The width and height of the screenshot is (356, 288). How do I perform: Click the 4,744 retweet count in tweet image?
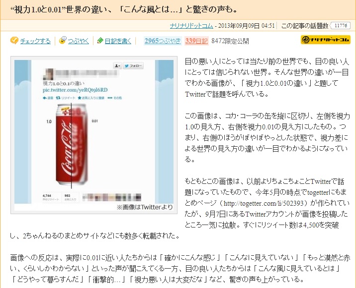click(47, 195)
